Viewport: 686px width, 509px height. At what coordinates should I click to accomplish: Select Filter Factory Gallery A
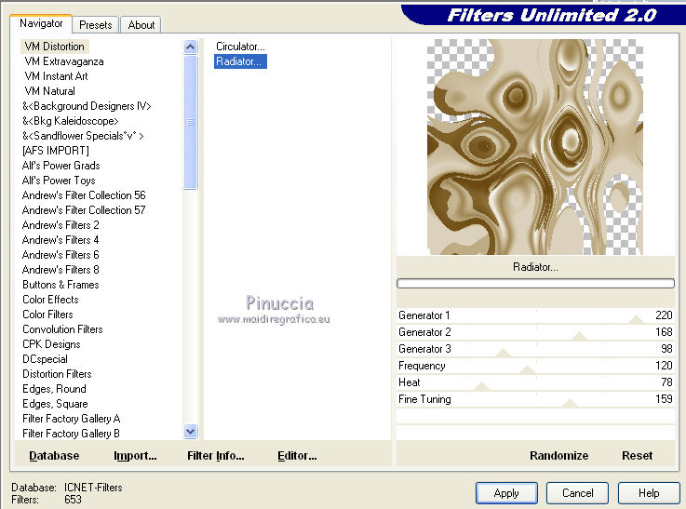(x=71, y=419)
